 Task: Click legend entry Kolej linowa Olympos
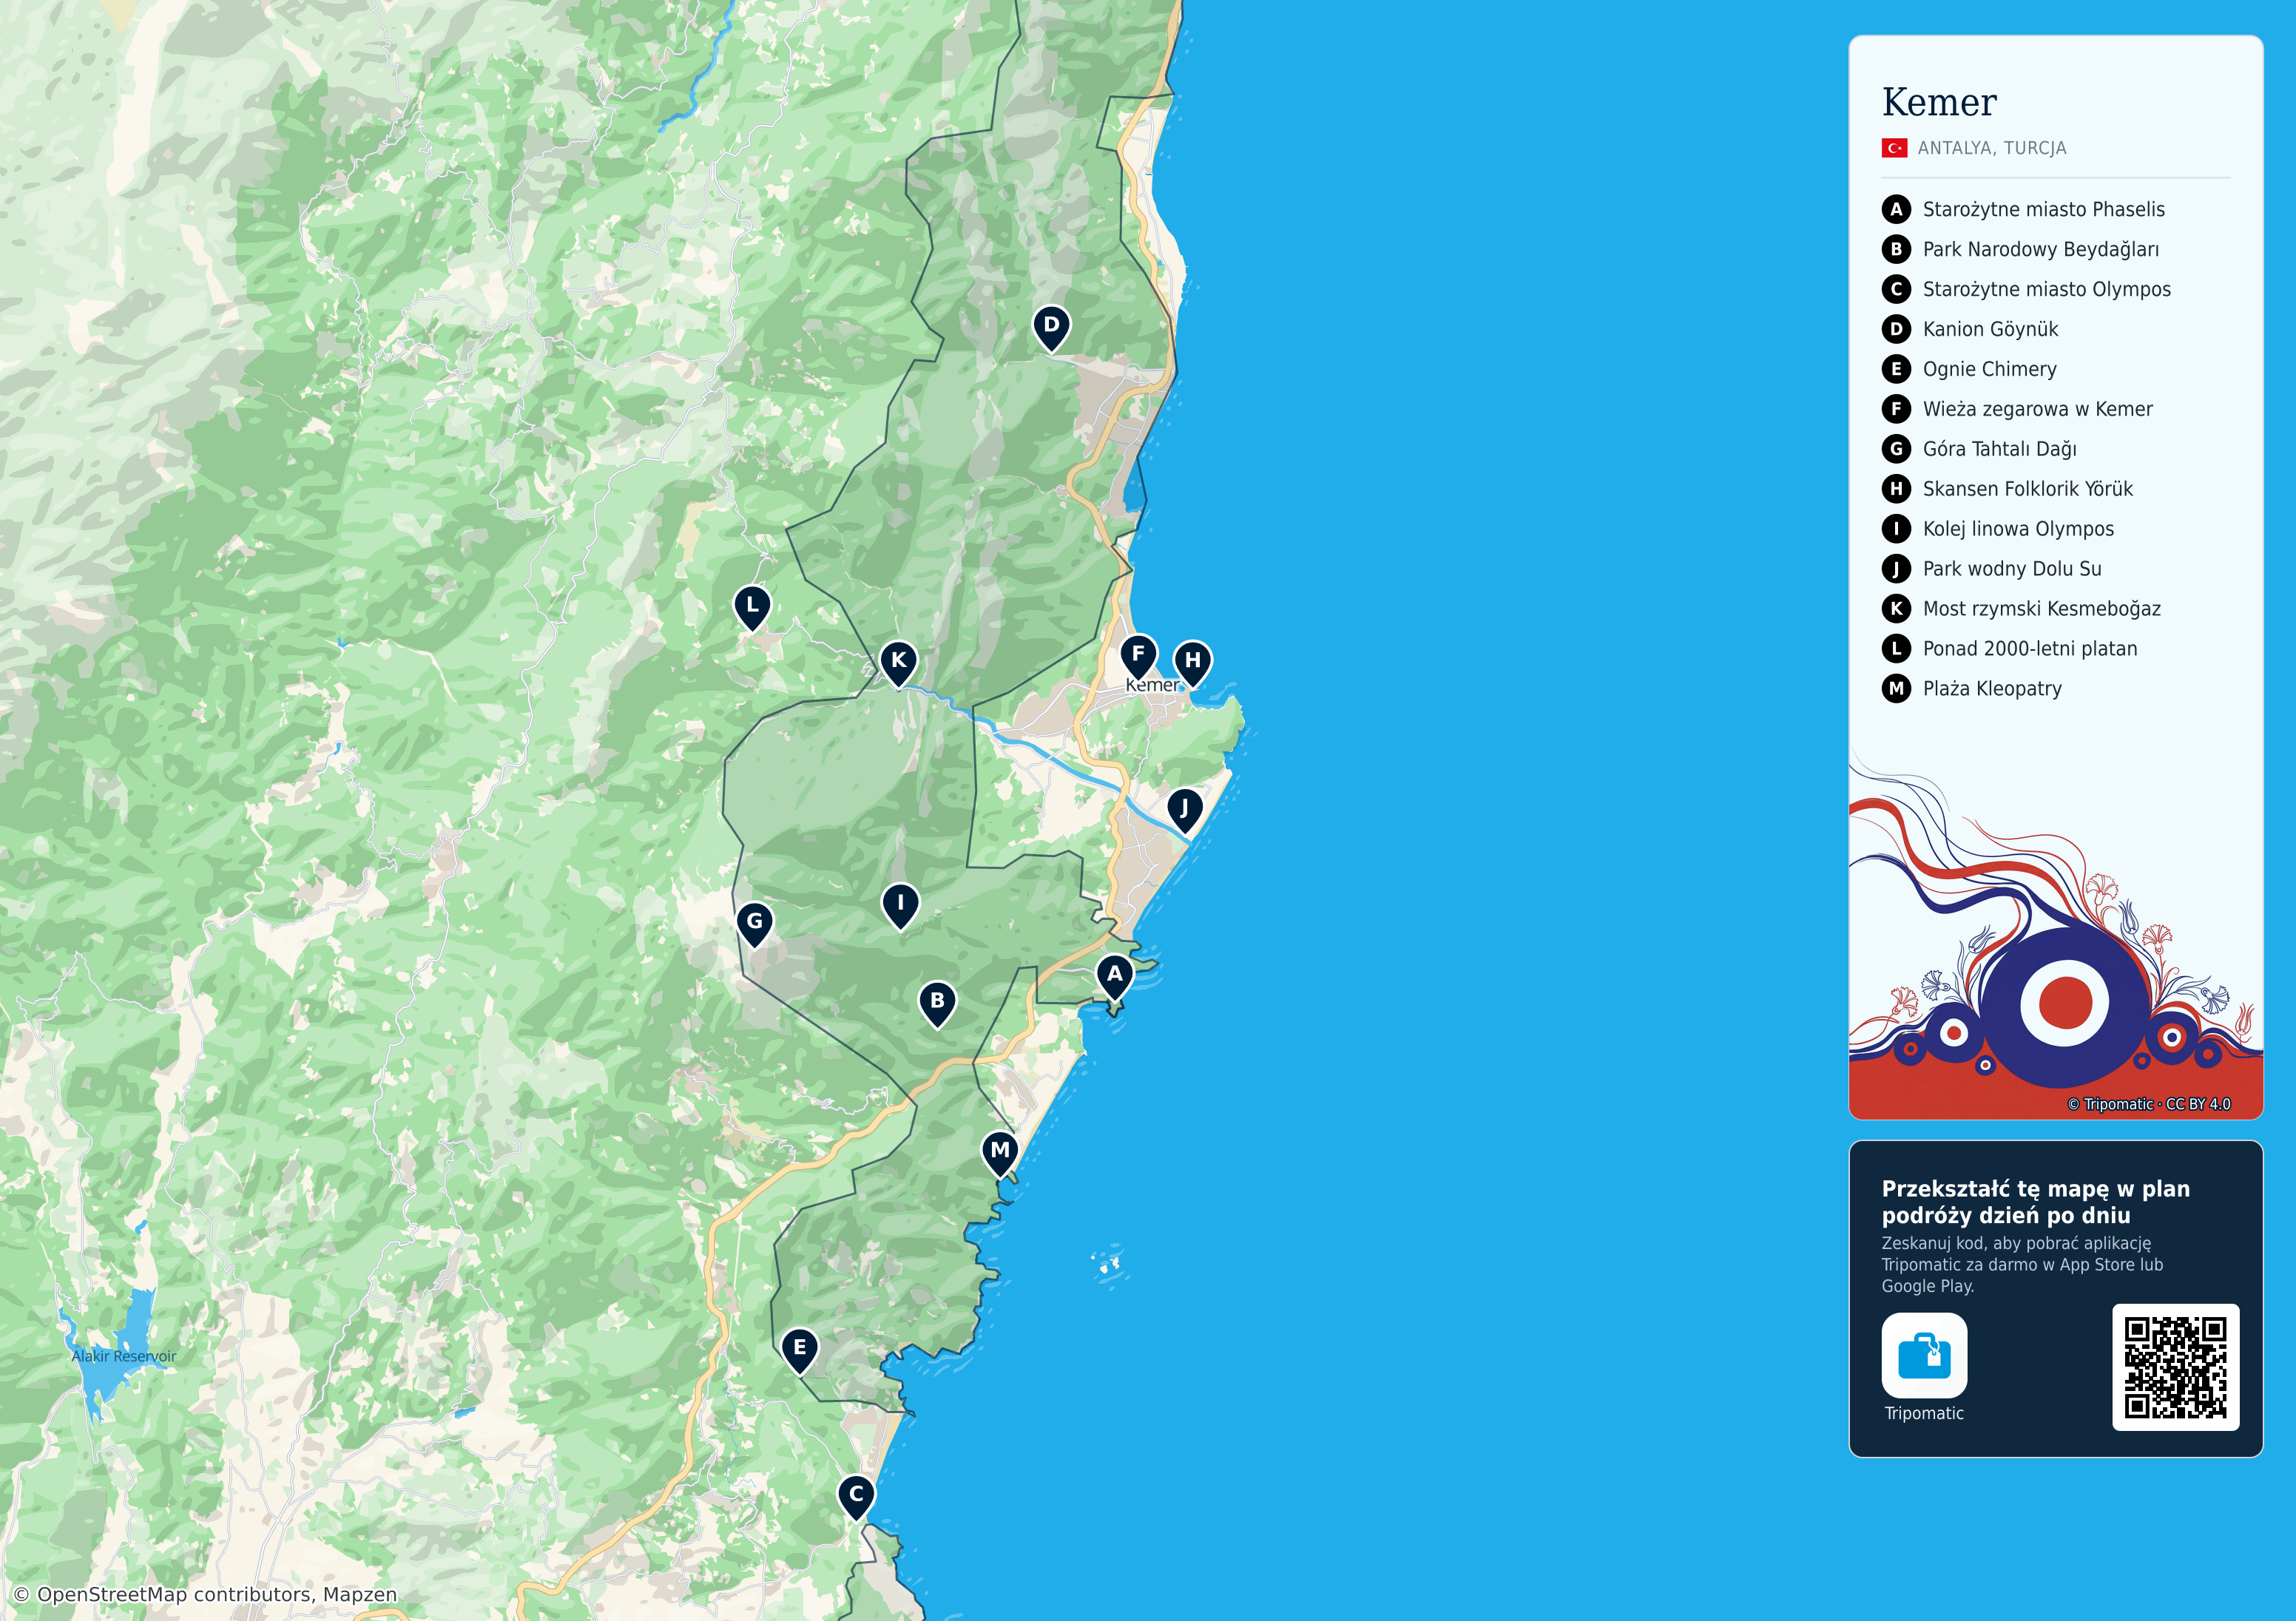coord(2018,529)
